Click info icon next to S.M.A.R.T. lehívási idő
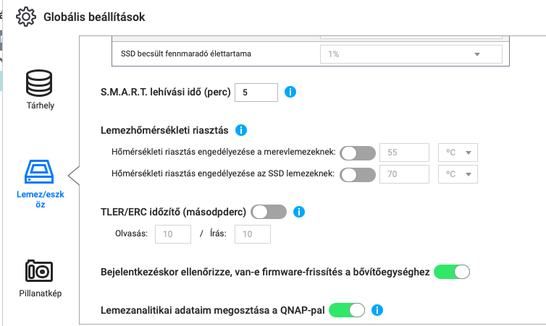The width and height of the screenshot is (546, 326). (x=291, y=93)
